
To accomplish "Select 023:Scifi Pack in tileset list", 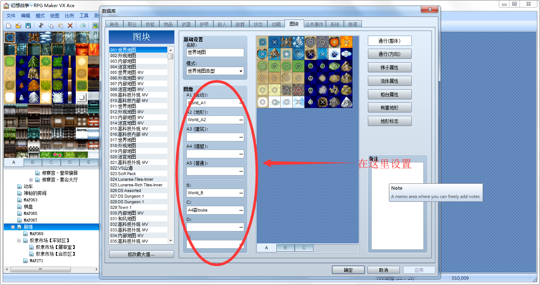I will 139,174.
